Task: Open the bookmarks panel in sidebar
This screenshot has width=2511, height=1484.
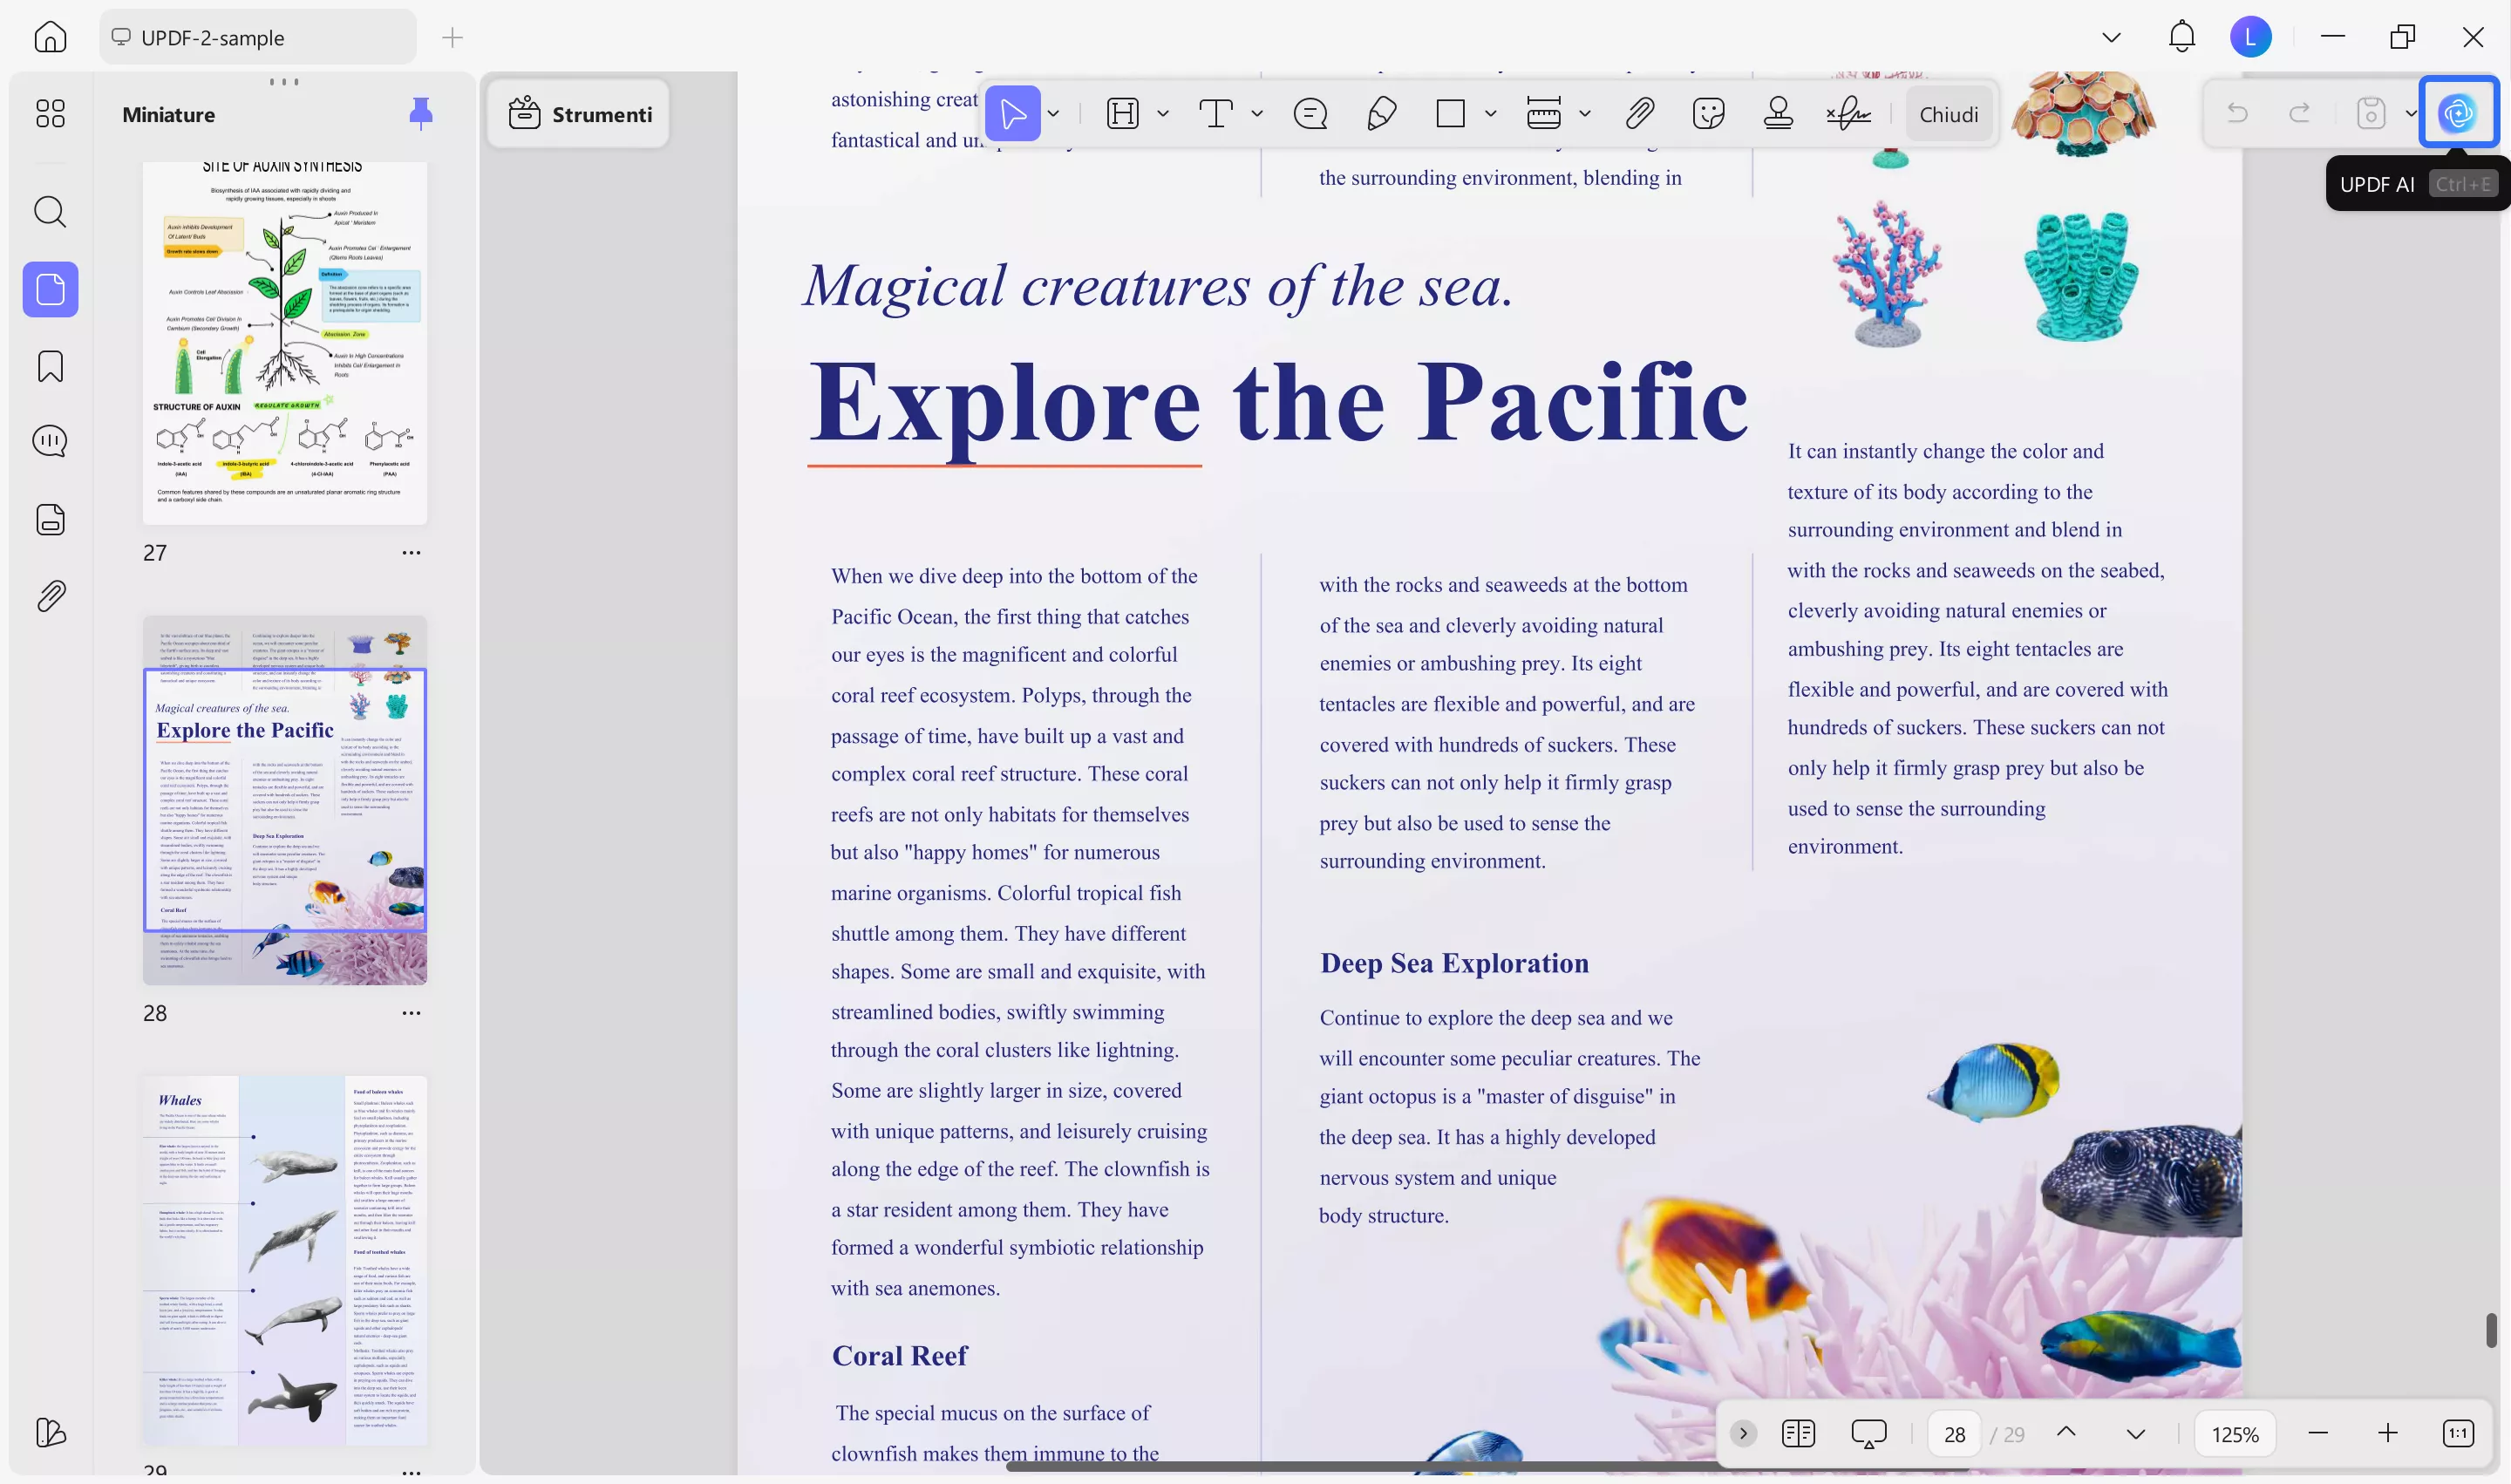Action: pos(50,366)
